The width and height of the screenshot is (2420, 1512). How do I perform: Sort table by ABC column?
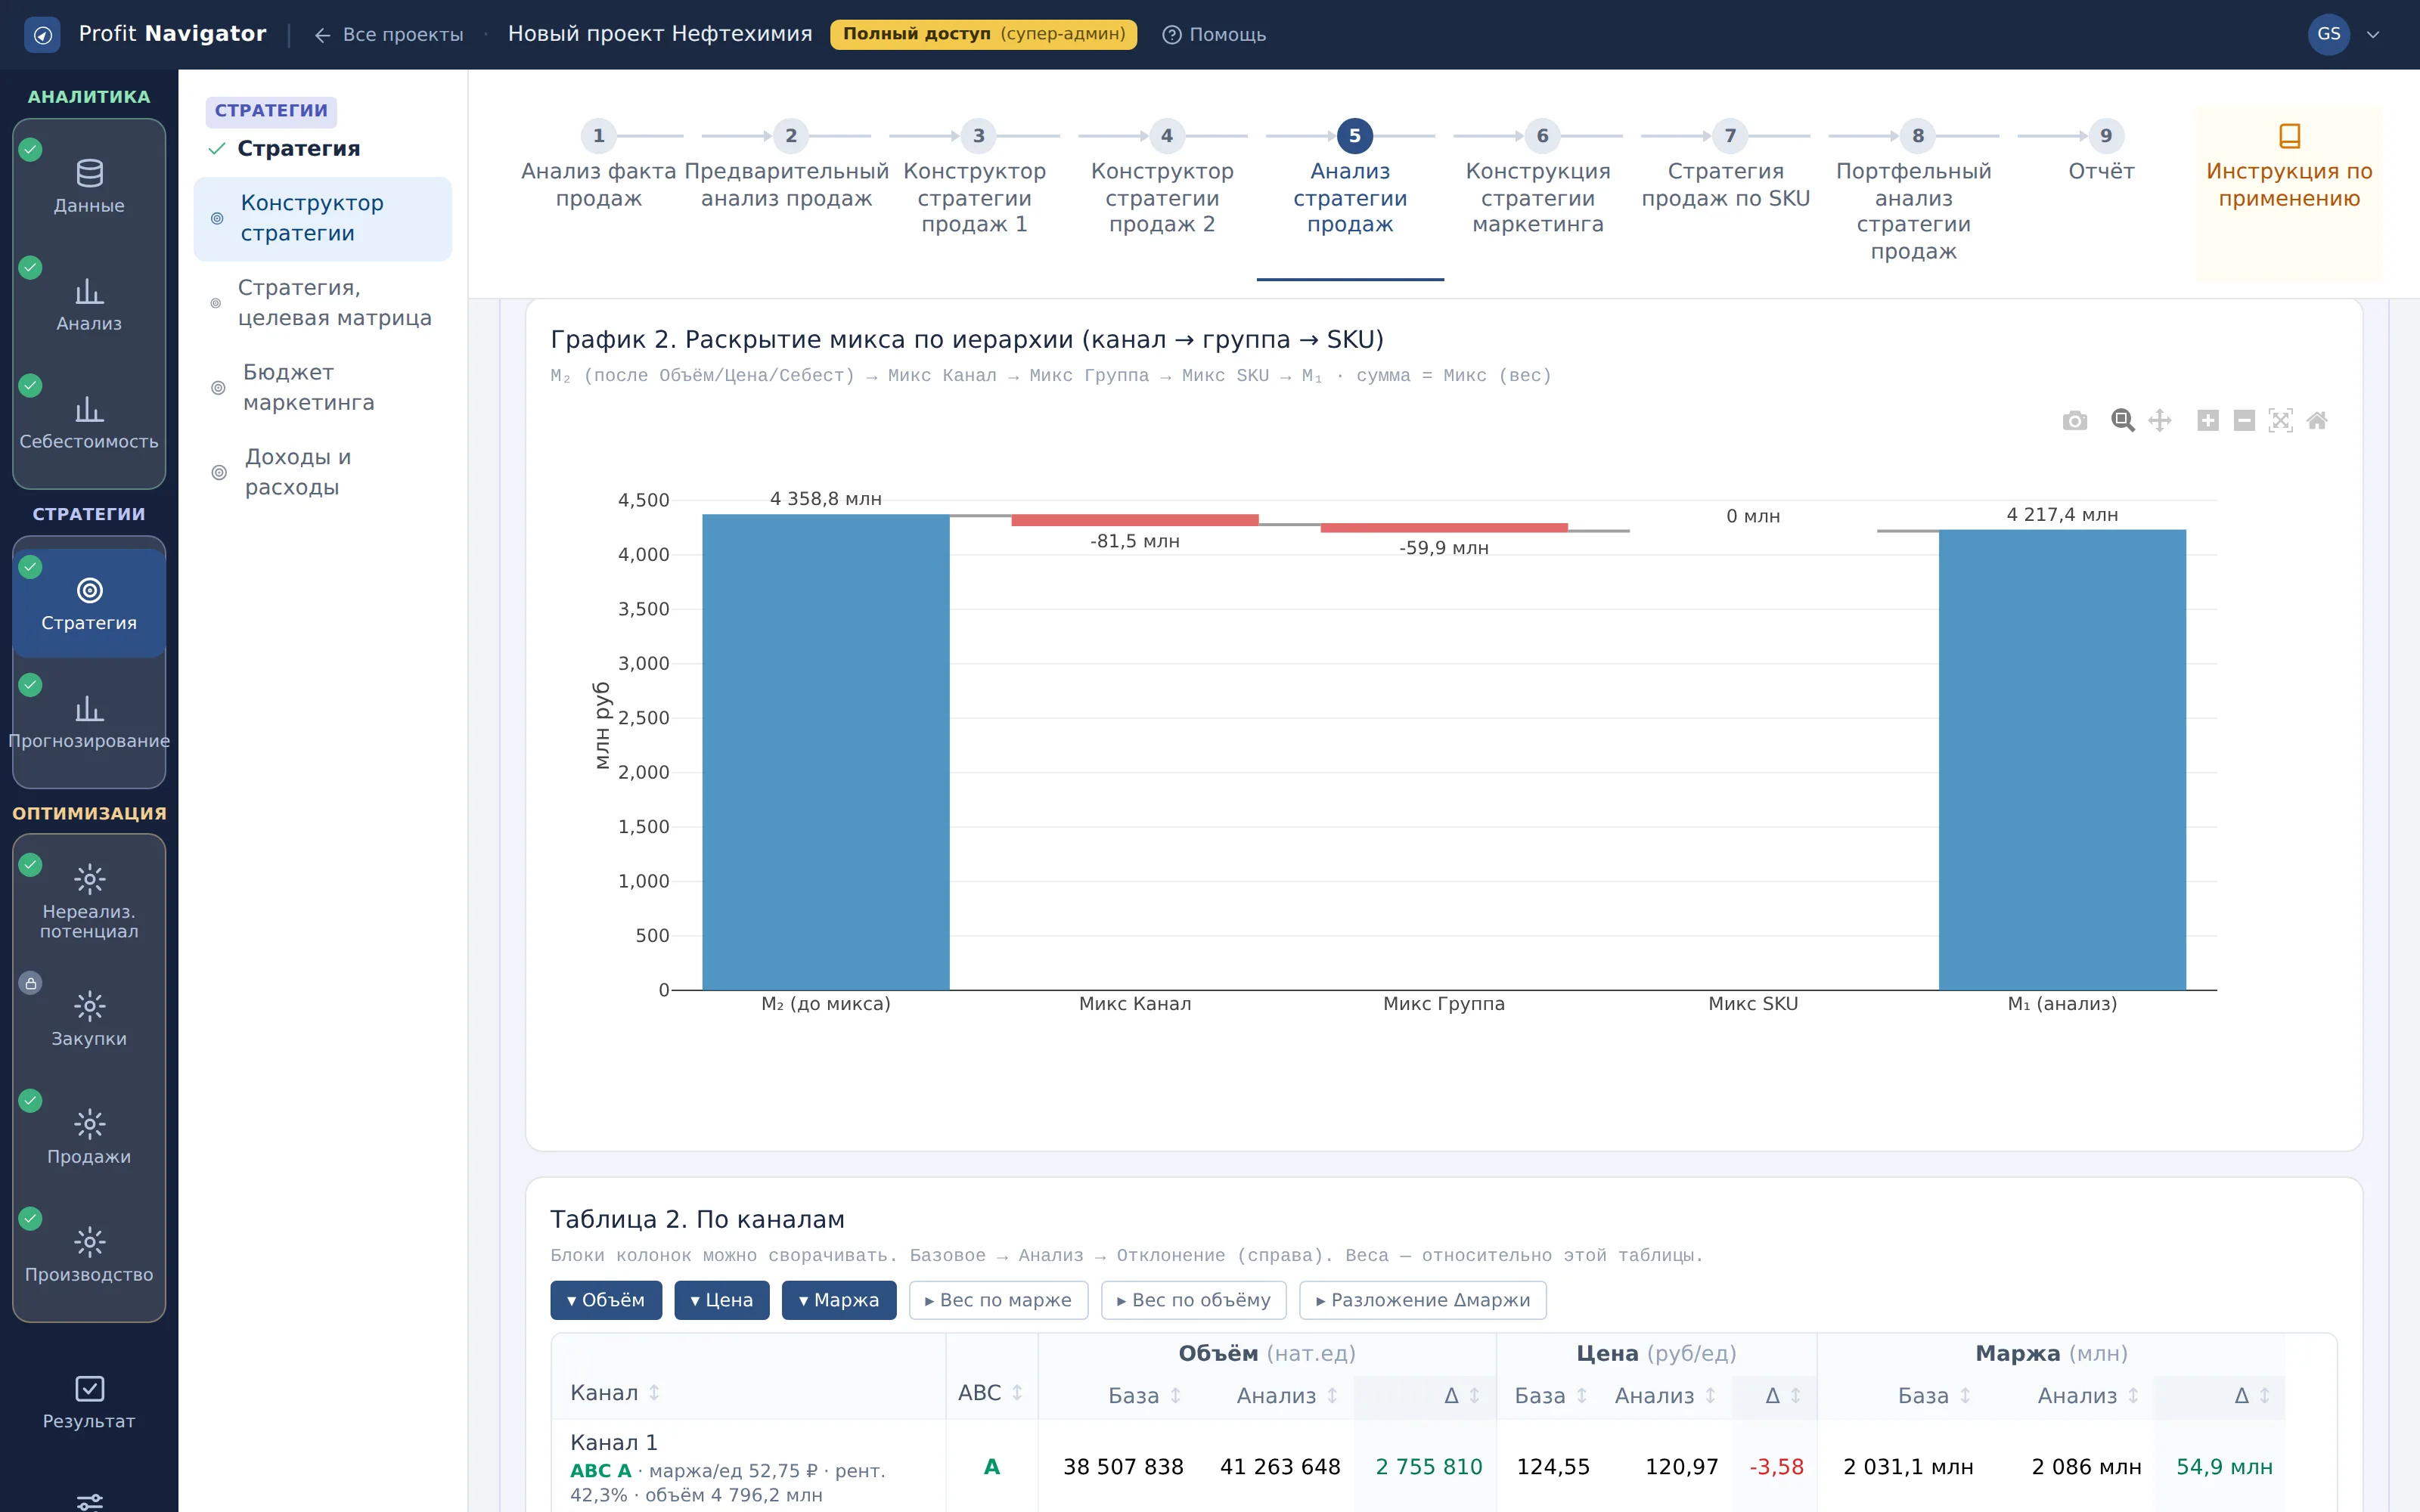point(990,1393)
